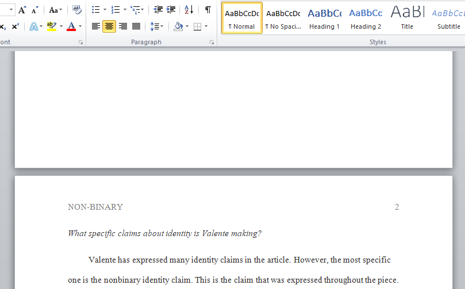Justify the paragraph text

pos(136,26)
